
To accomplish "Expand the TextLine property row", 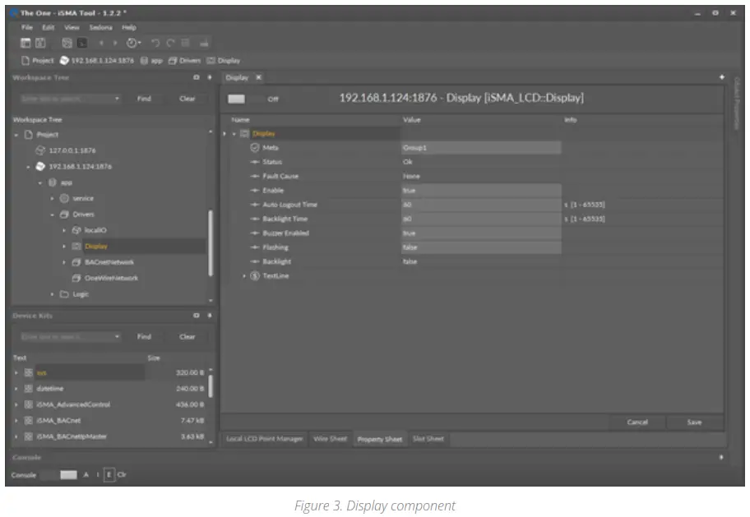I will click(x=244, y=276).
